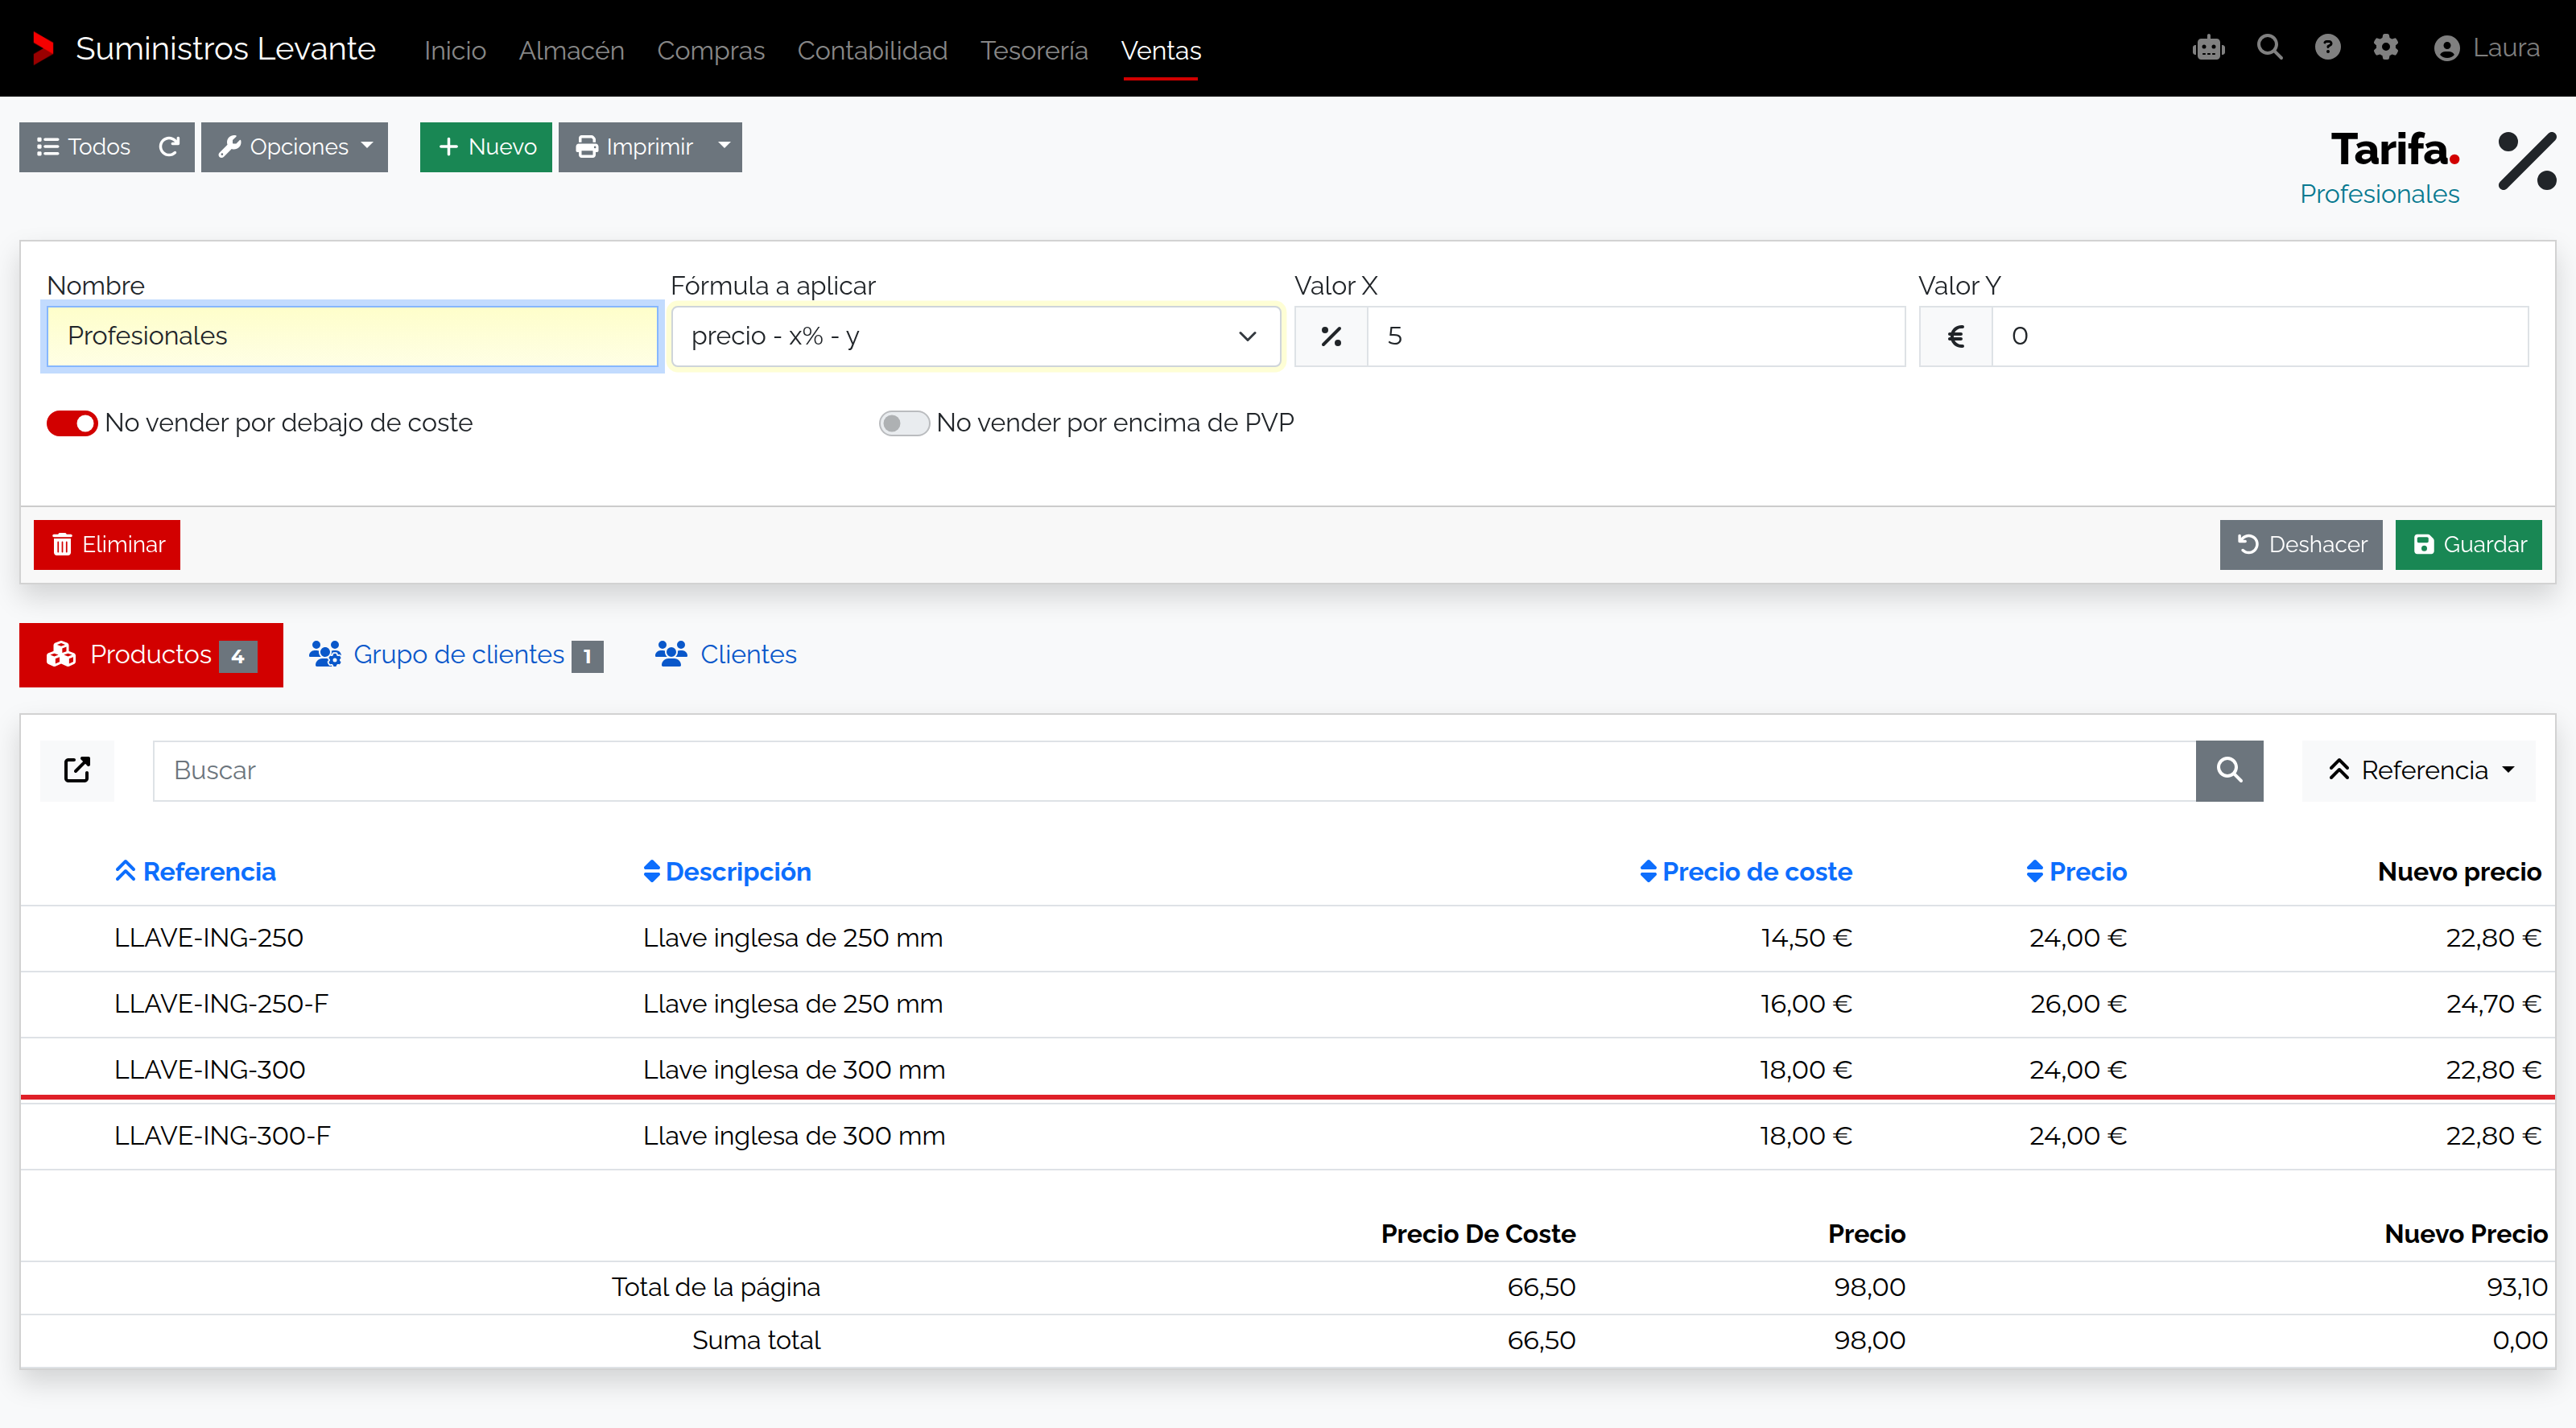The height and width of the screenshot is (1428, 2576).
Task: Go to Inicio
Action: 455,50
